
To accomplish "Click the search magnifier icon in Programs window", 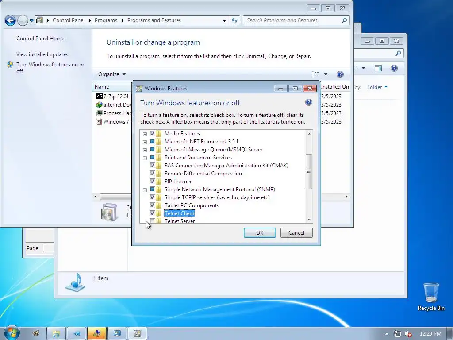I will point(344,20).
